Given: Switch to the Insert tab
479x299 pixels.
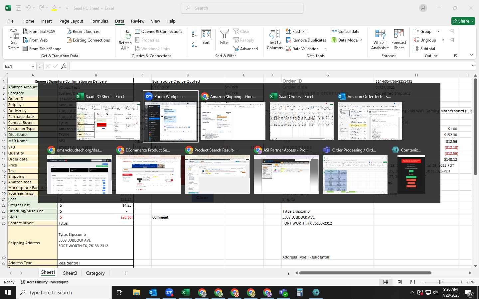Looking at the screenshot, I should coord(47,21).
